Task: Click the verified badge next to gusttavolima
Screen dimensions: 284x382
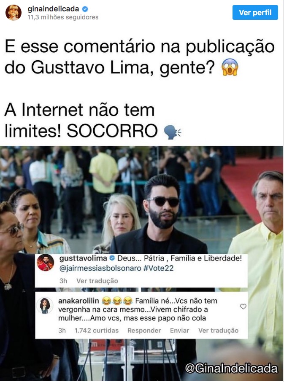Action: pos(112,258)
